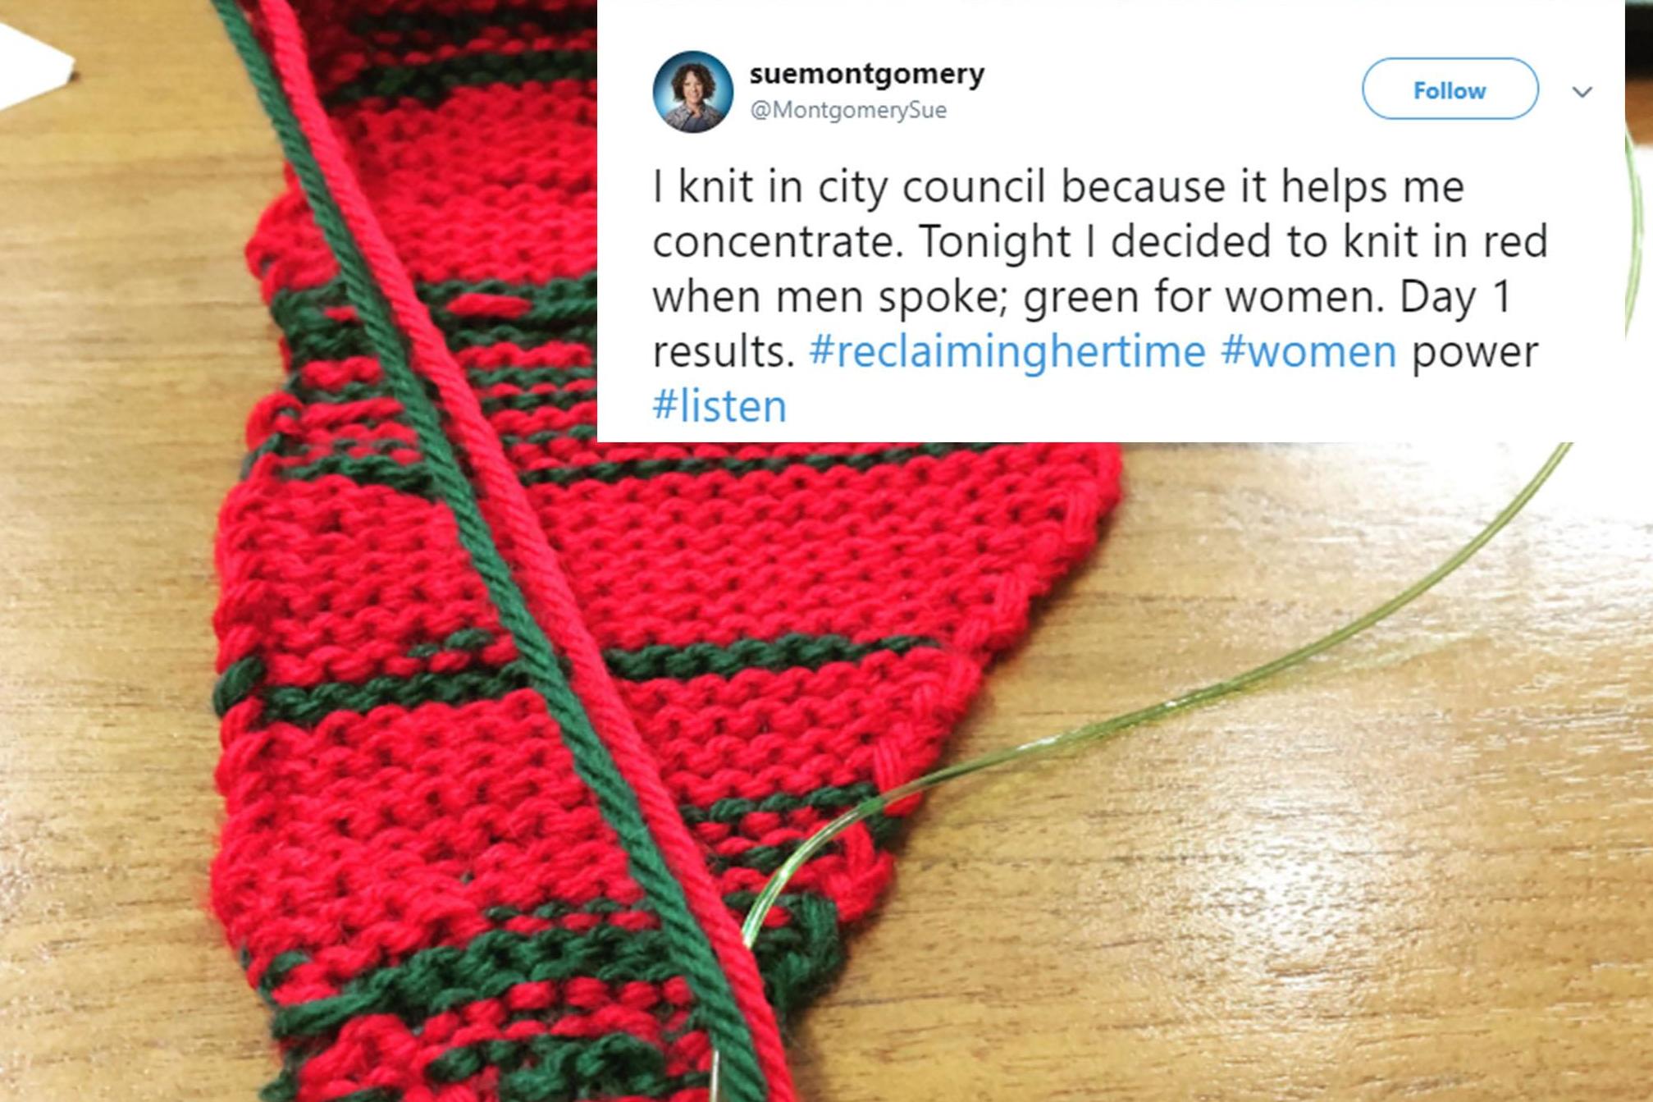Open the #women hashtag link

[1308, 351]
